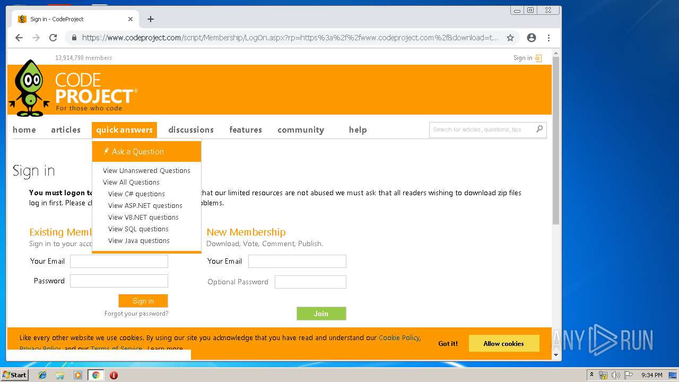This screenshot has height=382, width=679.
Task: Open the community menu
Action: pos(301,130)
